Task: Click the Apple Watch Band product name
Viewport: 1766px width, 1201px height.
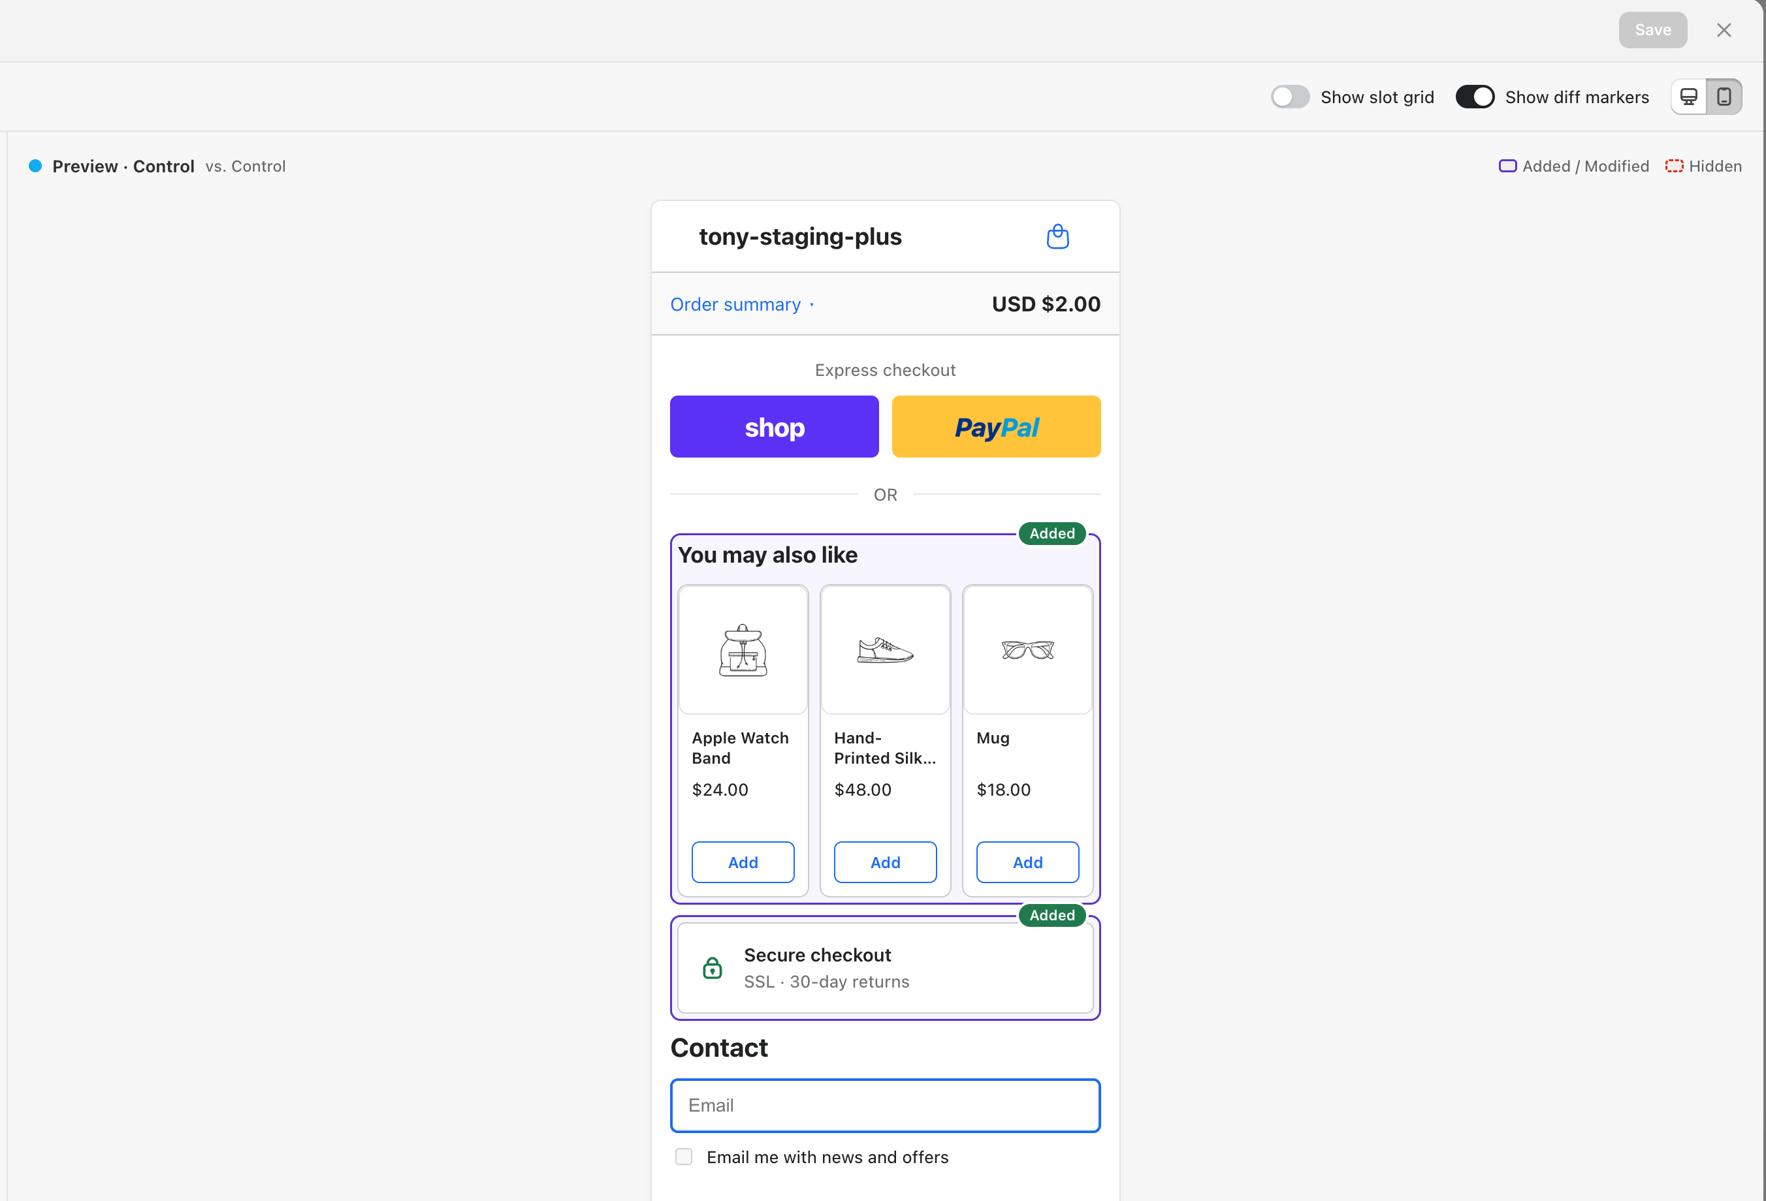Action: pos(740,748)
